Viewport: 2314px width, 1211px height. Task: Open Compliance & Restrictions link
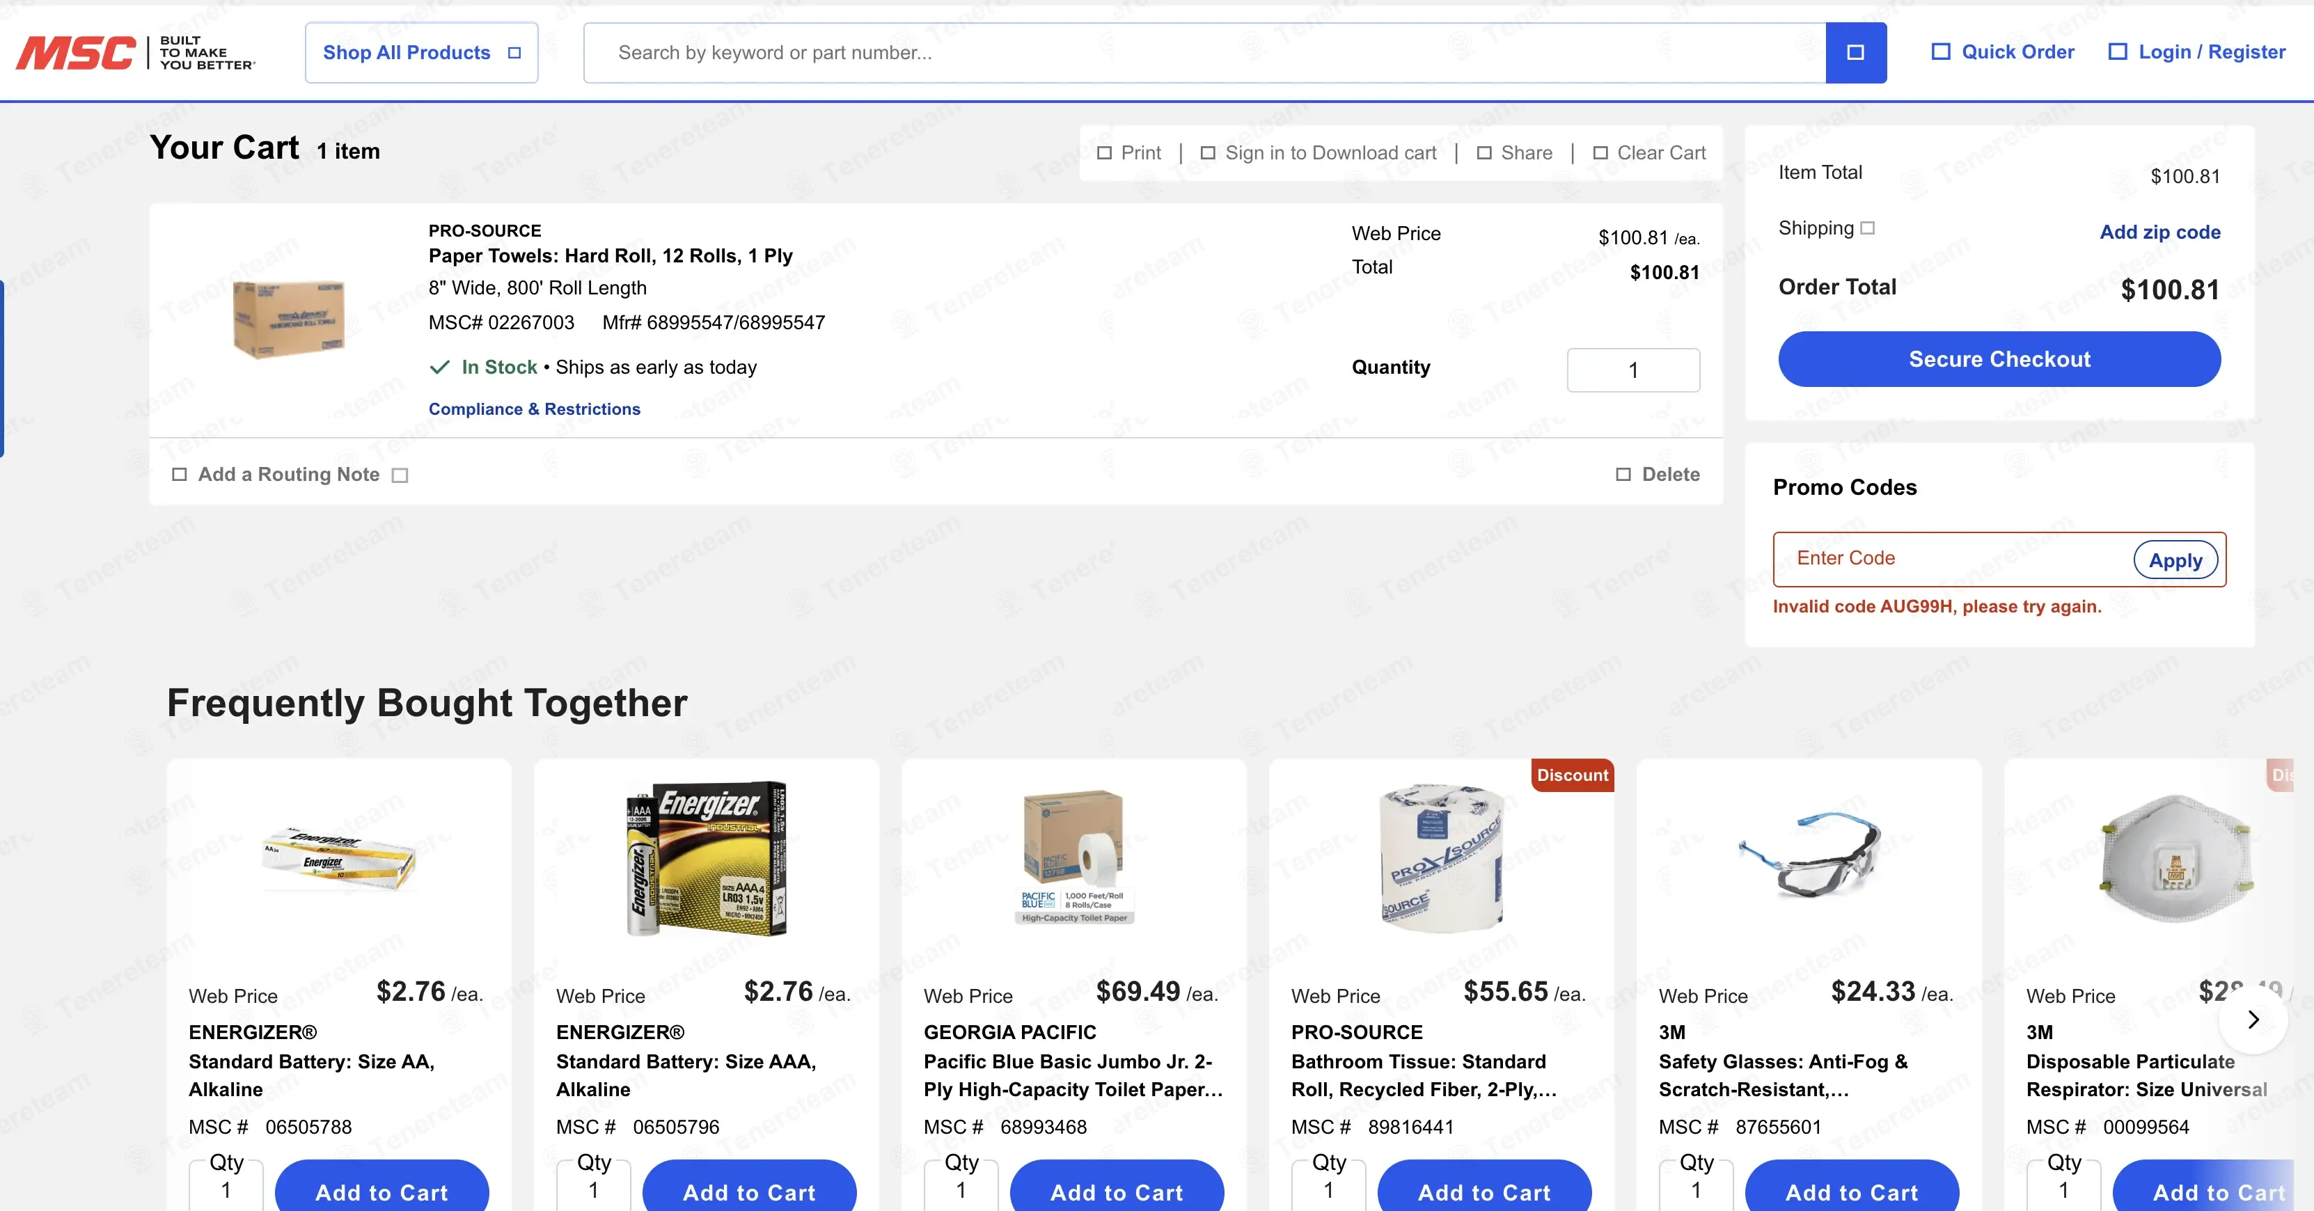click(535, 409)
